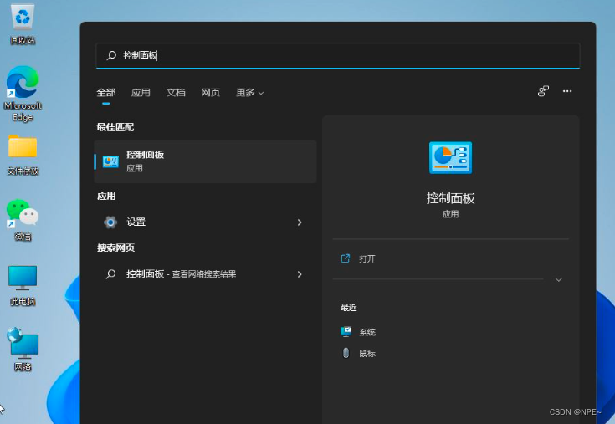Expand the 设置 result arrow
Screen dimensions: 615x424
(300, 222)
